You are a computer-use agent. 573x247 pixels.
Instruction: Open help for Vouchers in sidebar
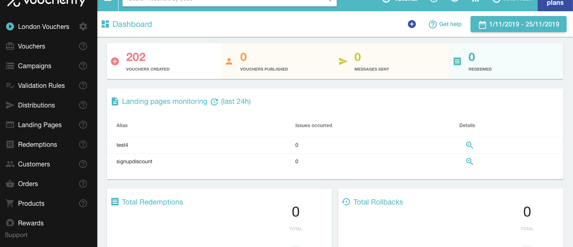click(x=83, y=46)
